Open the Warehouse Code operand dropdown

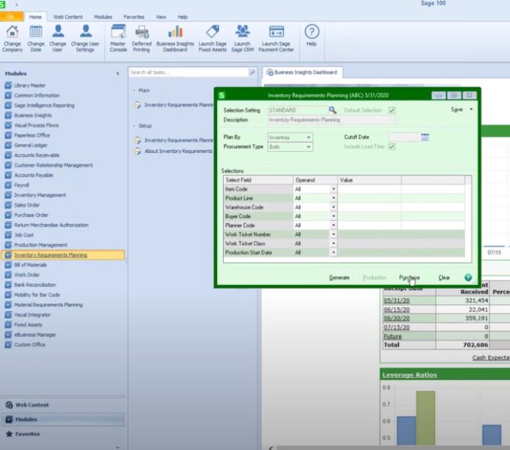[x=333, y=207]
